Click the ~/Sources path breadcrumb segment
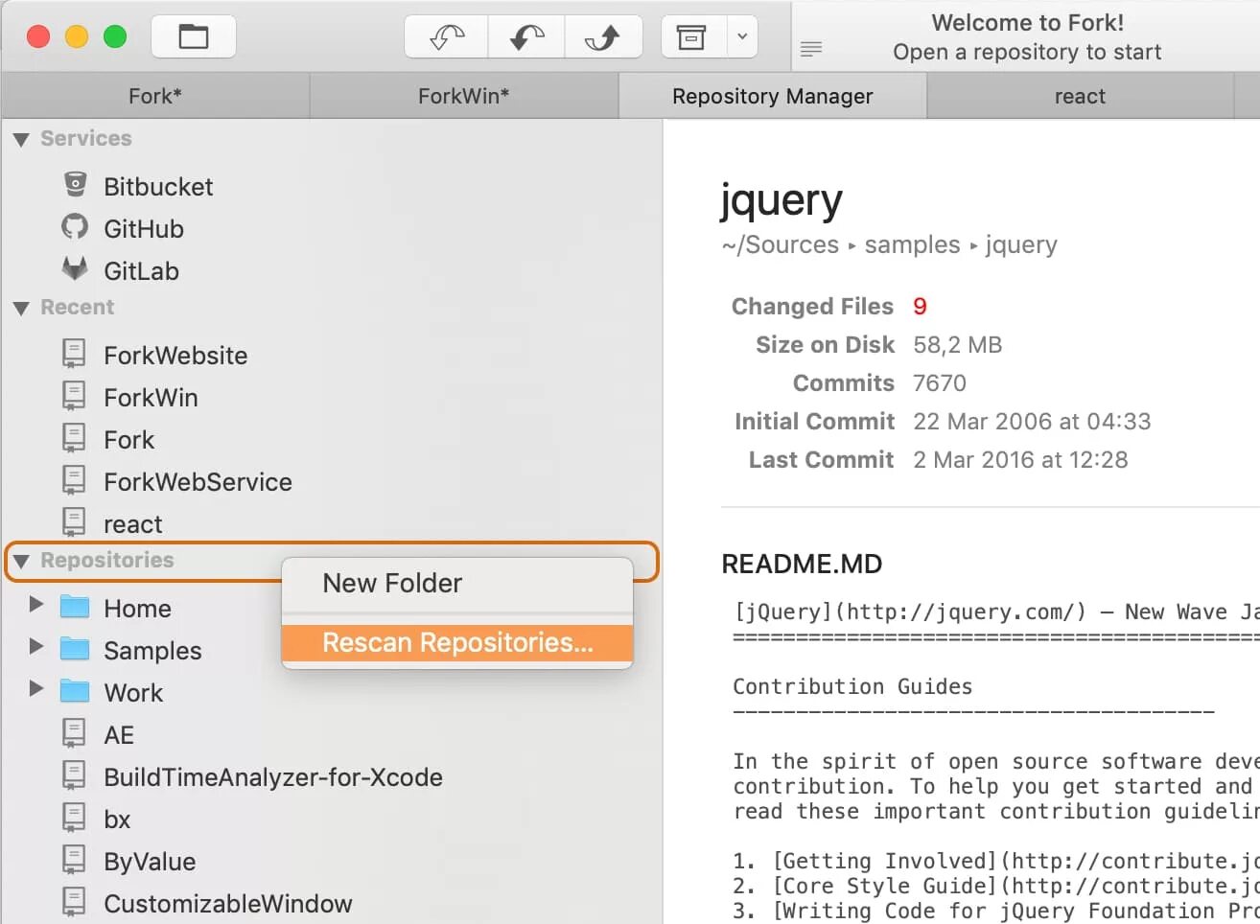 coord(781,245)
